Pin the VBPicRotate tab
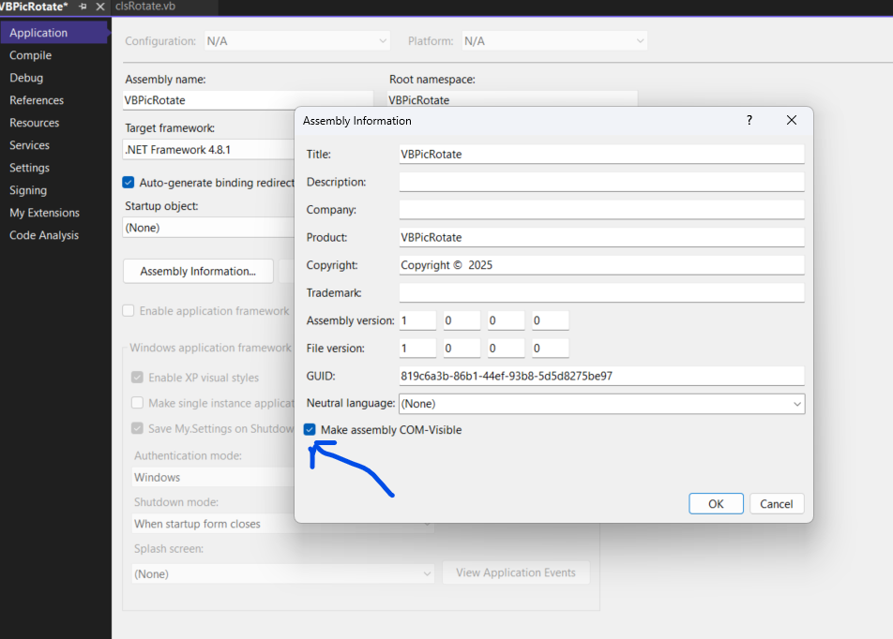 click(x=83, y=7)
